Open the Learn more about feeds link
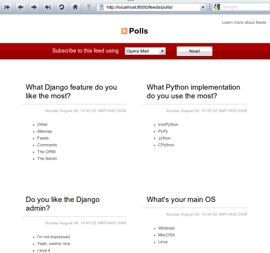This screenshot has width=270, height=253. (244, 22)
